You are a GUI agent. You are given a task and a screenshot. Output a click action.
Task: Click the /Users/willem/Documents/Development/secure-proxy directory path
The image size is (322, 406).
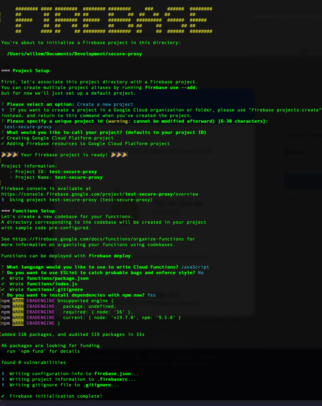click(74, 54)
